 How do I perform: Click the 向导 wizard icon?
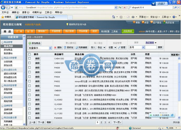(x=143, y=22)
